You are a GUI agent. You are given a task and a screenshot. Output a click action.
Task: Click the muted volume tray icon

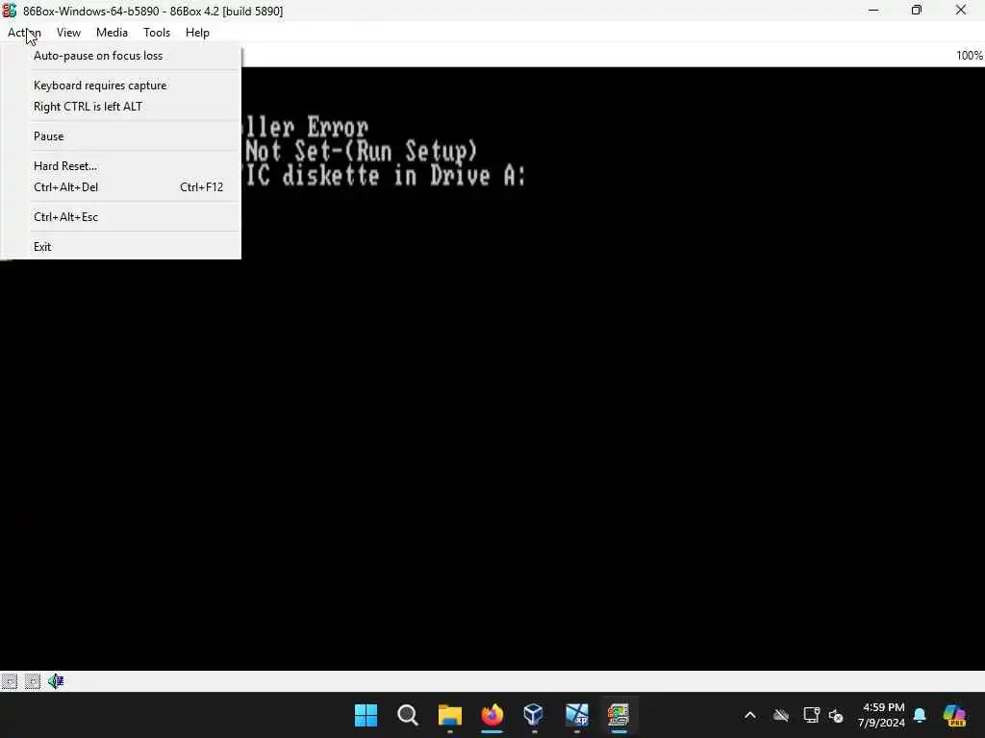click(x=836, y=715)
